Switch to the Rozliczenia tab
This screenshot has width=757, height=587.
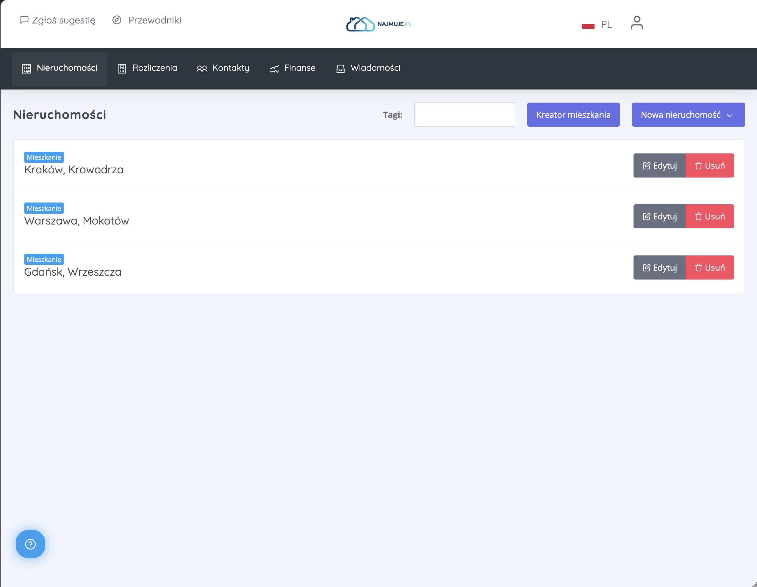148,68
